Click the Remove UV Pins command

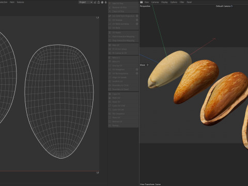click(x=123, y=7)
